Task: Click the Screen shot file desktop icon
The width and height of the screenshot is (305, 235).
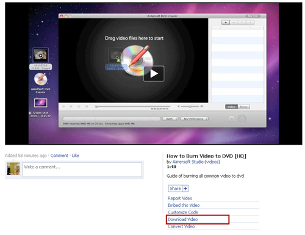Action: click(x=40, y=107)
